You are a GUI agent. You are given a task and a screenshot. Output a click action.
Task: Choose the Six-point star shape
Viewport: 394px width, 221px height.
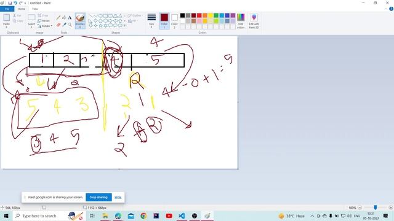click(105, 26)
